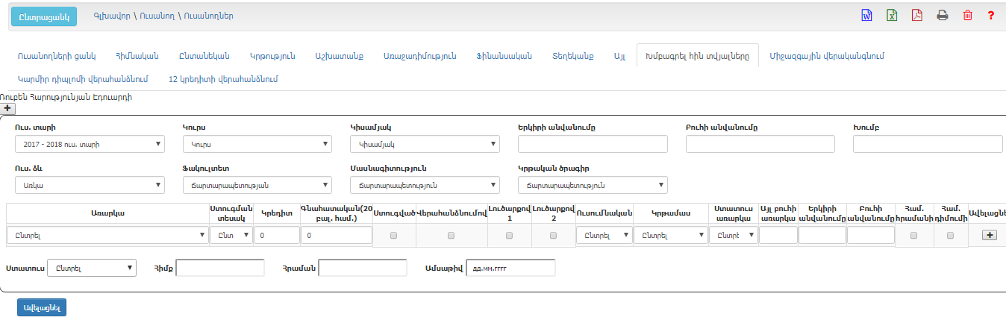
Task: Enable the Լուծարքով 1 checkbox
Action: click(509, 235)
